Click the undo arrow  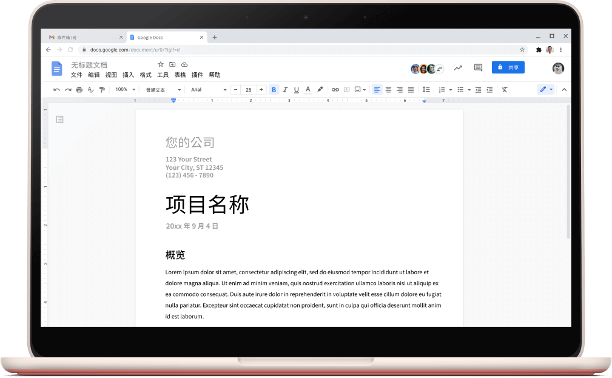coord(55,89)
